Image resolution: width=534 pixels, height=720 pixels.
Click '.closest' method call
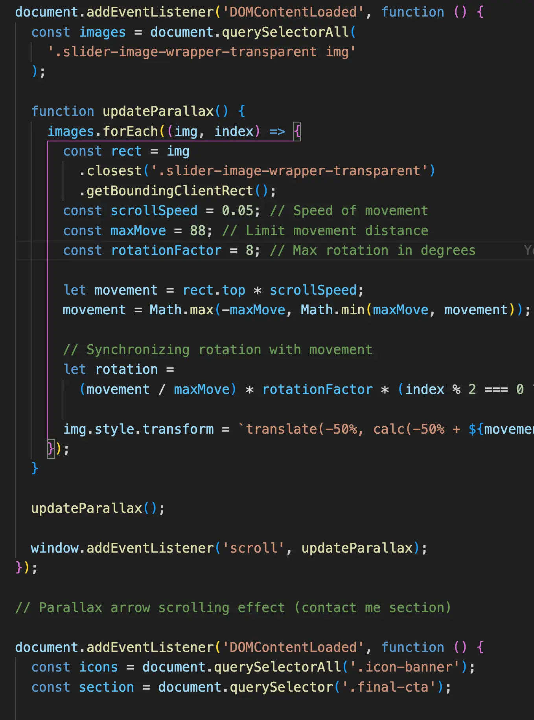[x=110, y=171]
